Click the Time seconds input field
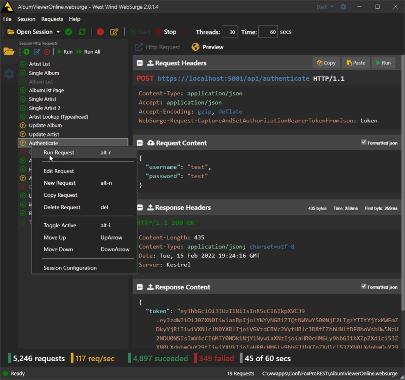This screenshot has width=405, height=380. (268, 32)
